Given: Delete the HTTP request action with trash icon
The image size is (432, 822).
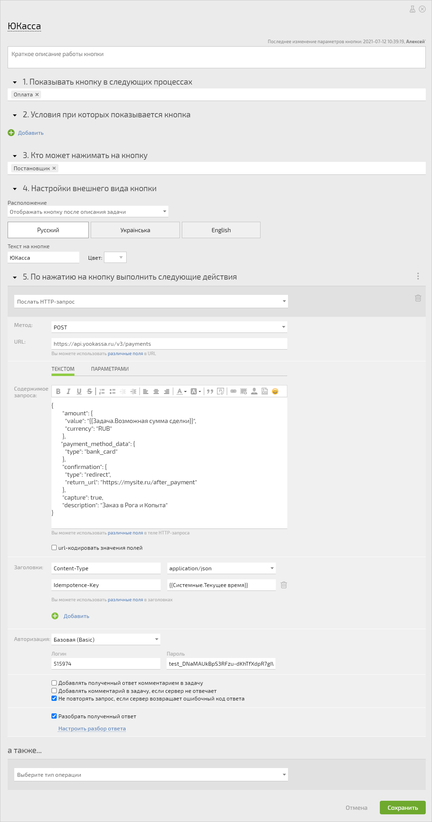Looking at the screenshot, I should (x=418, y=298).
